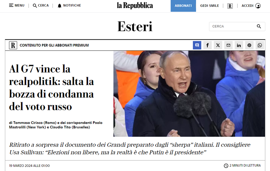270x171 pixels.
Task: Share article via email icon
Action: point(228,45)
